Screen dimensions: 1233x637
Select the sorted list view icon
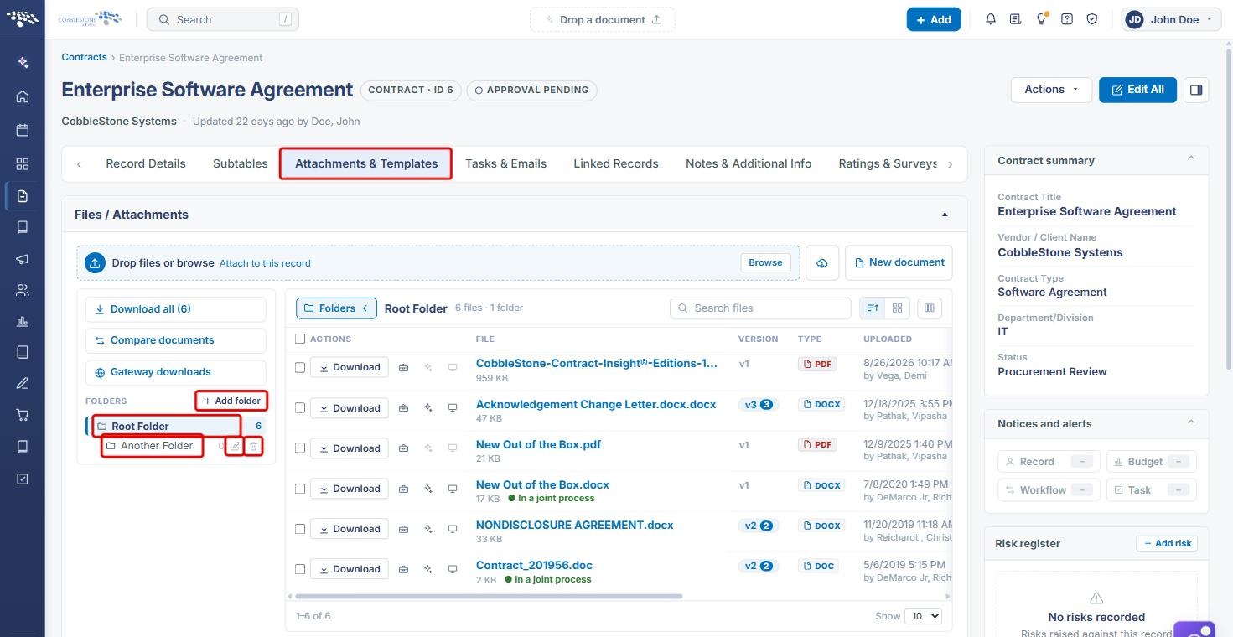click(x=873, y=308)
